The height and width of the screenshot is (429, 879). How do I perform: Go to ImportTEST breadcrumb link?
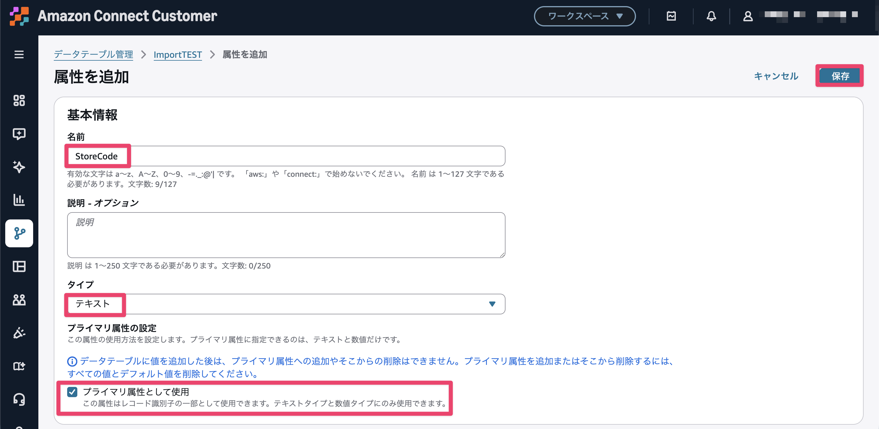point(177,55)
